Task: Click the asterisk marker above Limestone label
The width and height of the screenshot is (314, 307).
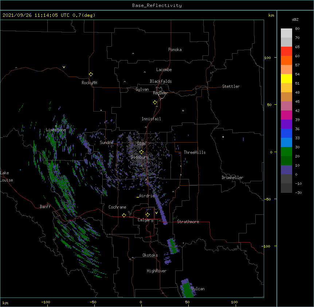Action: pyautogui.click(x=56, y=126)
